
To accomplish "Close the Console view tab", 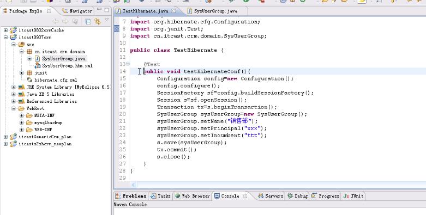I will [x=245, y=196].
